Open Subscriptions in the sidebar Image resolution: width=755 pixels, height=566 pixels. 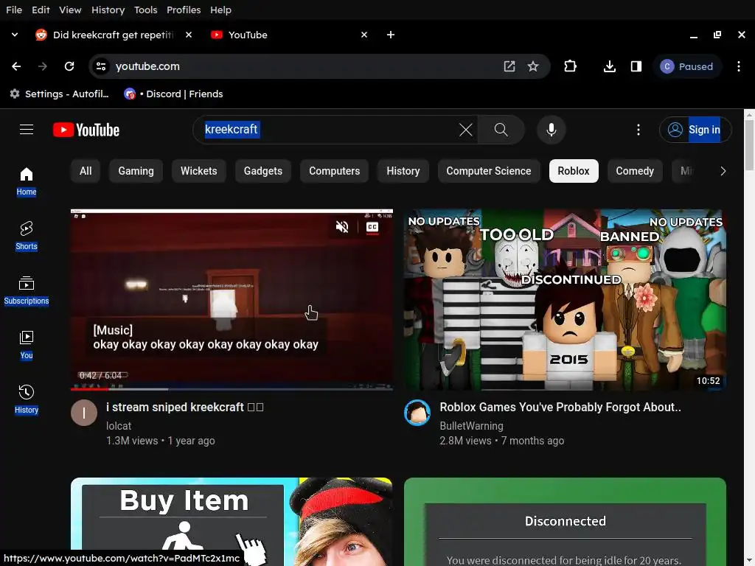(27, 290)
